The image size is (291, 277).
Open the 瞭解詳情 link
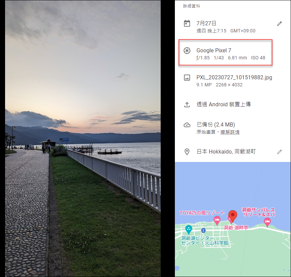click(x=230, y=132)
